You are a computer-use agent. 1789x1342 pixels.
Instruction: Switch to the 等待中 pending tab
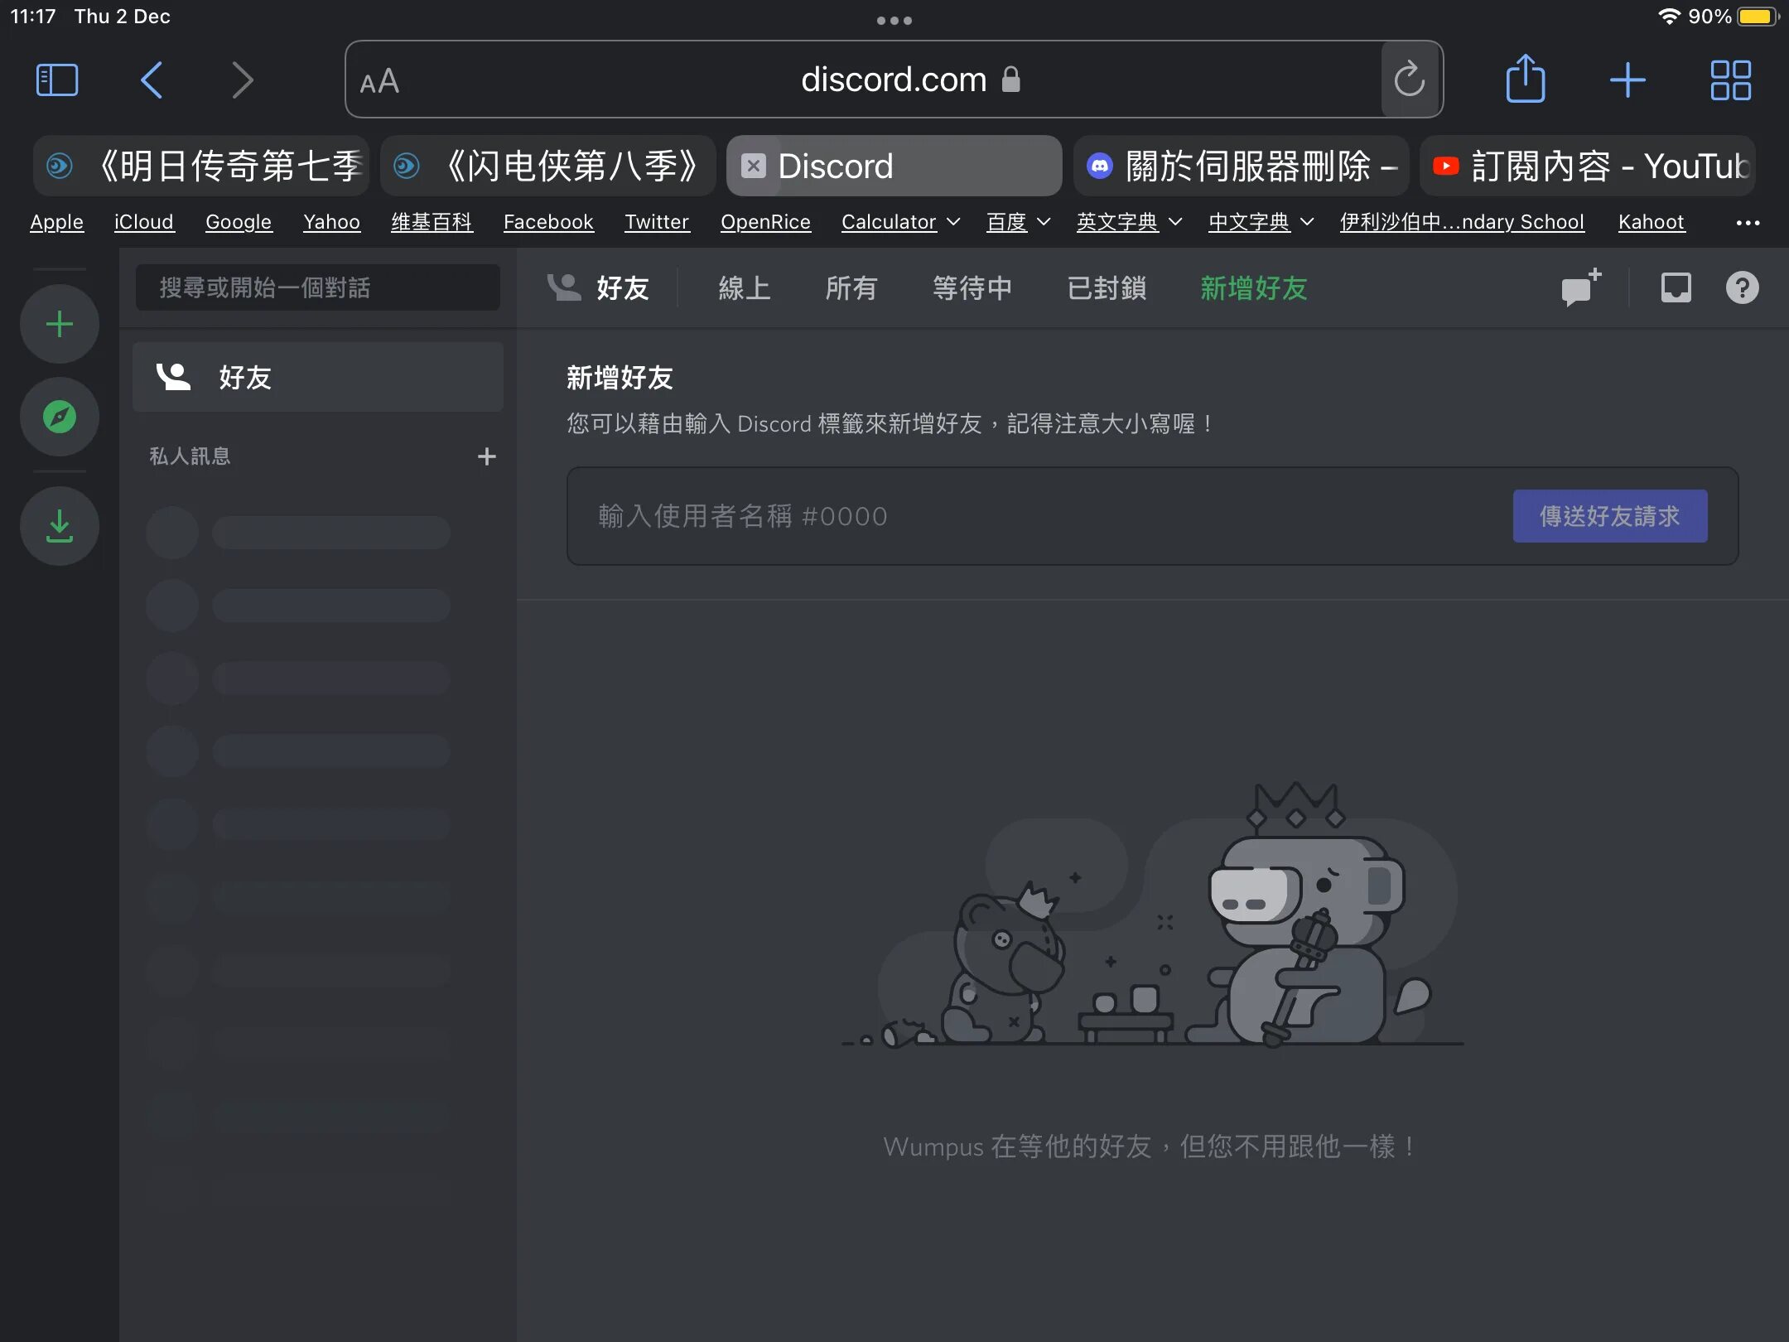click(972, 288)
